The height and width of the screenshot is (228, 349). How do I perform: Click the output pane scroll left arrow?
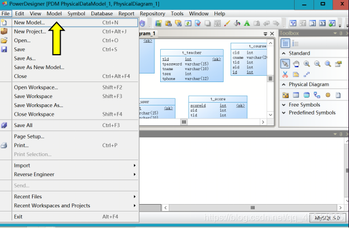[165, 208]
